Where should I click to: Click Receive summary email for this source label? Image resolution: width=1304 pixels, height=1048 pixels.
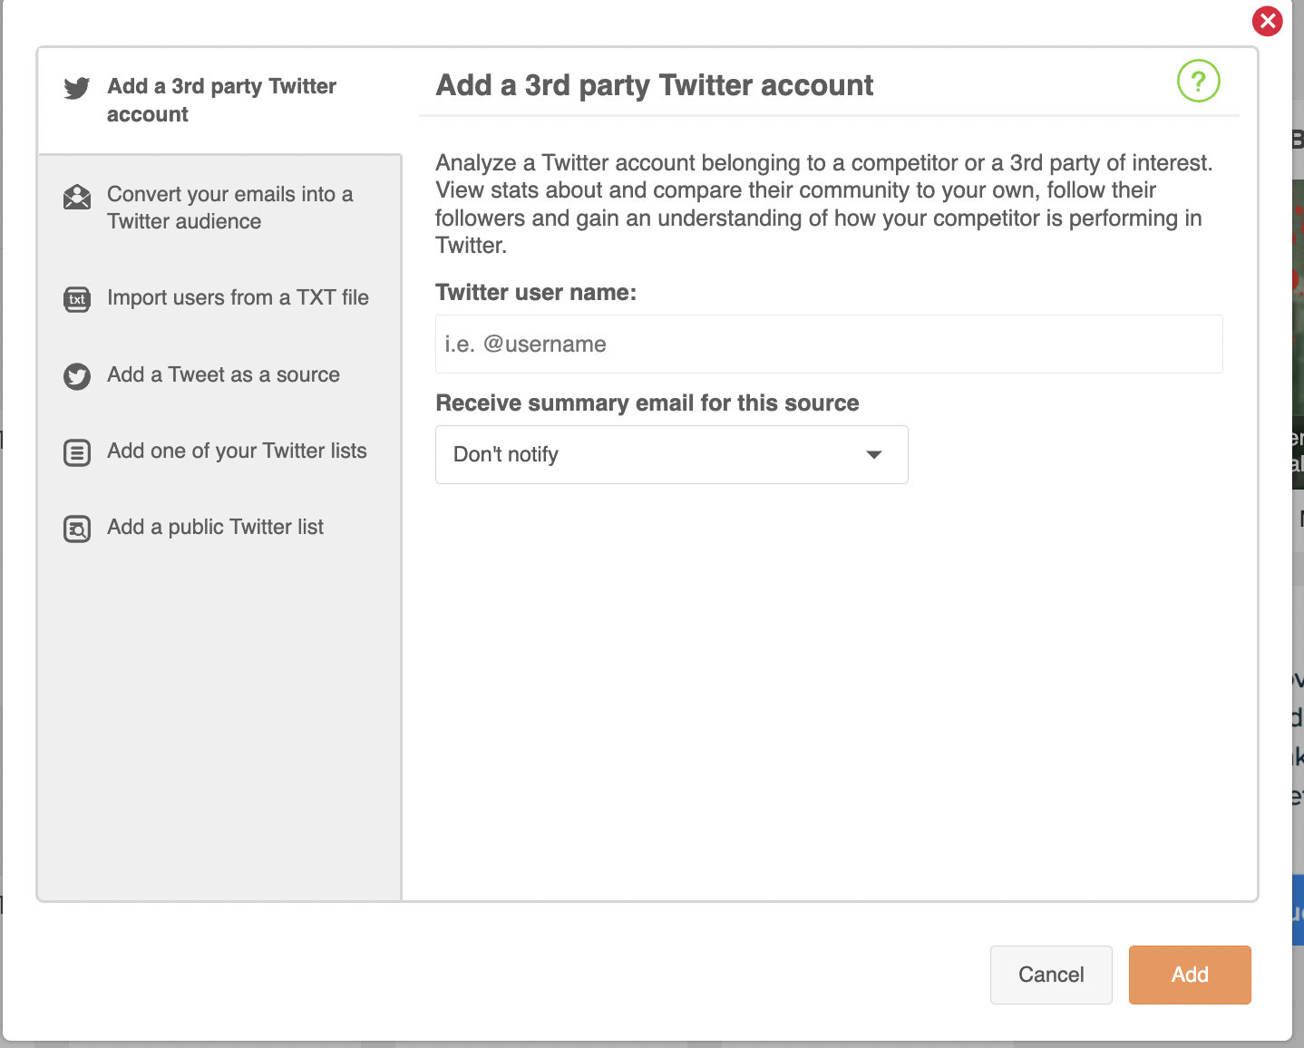click(x=647, y=403)
